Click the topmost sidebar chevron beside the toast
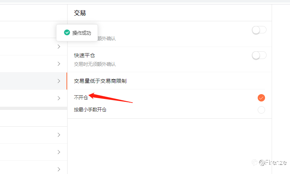This screenshot has width=290, height=174. coord(59,47)
